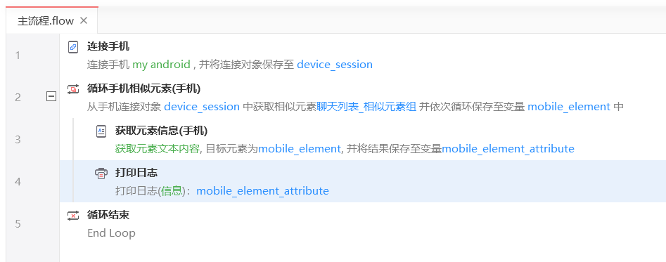Image resolution: width=666 pixels, height=262 pixels.
Task: Click the 信息 log level parameter
Action: click(172, 191)
